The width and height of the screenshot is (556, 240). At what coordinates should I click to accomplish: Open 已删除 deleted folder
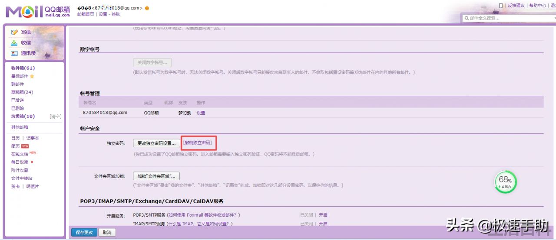coord(17,108)
